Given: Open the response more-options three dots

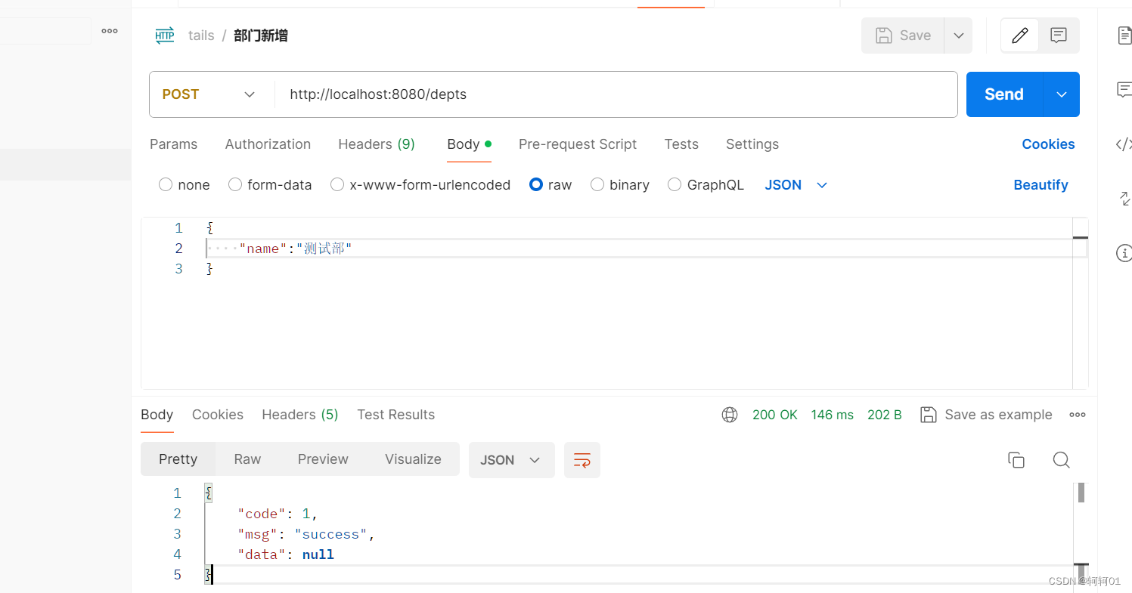Looking at the screenshot, I should [x=1078, y=415].
